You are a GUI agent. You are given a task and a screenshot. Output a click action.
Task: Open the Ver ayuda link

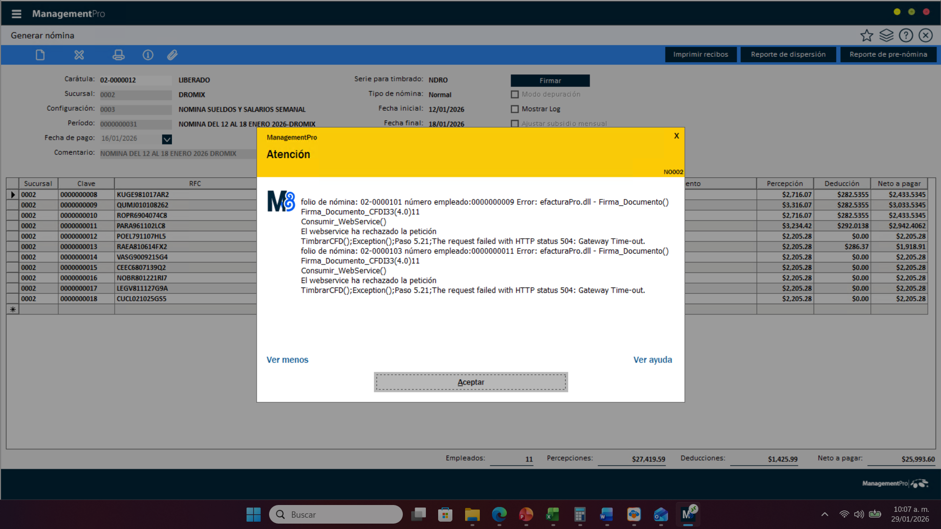click(x=652, y=360)
